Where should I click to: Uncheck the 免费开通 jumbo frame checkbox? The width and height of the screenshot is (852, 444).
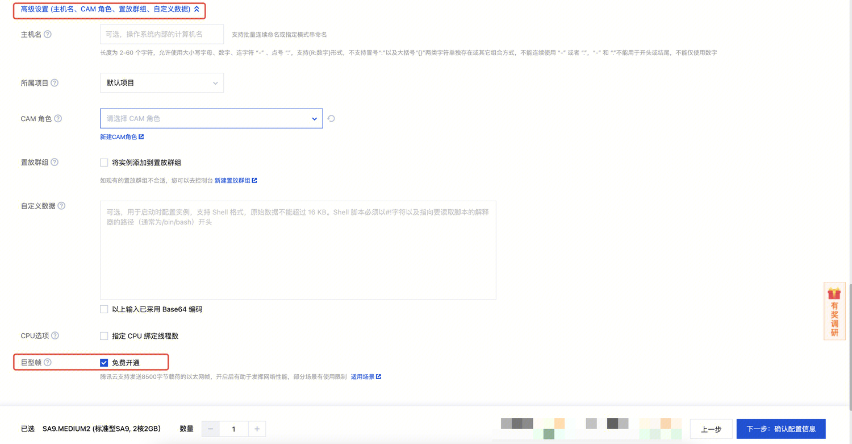[x=104, y=363]
